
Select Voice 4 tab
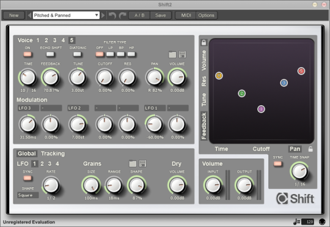tap(63, 40)
